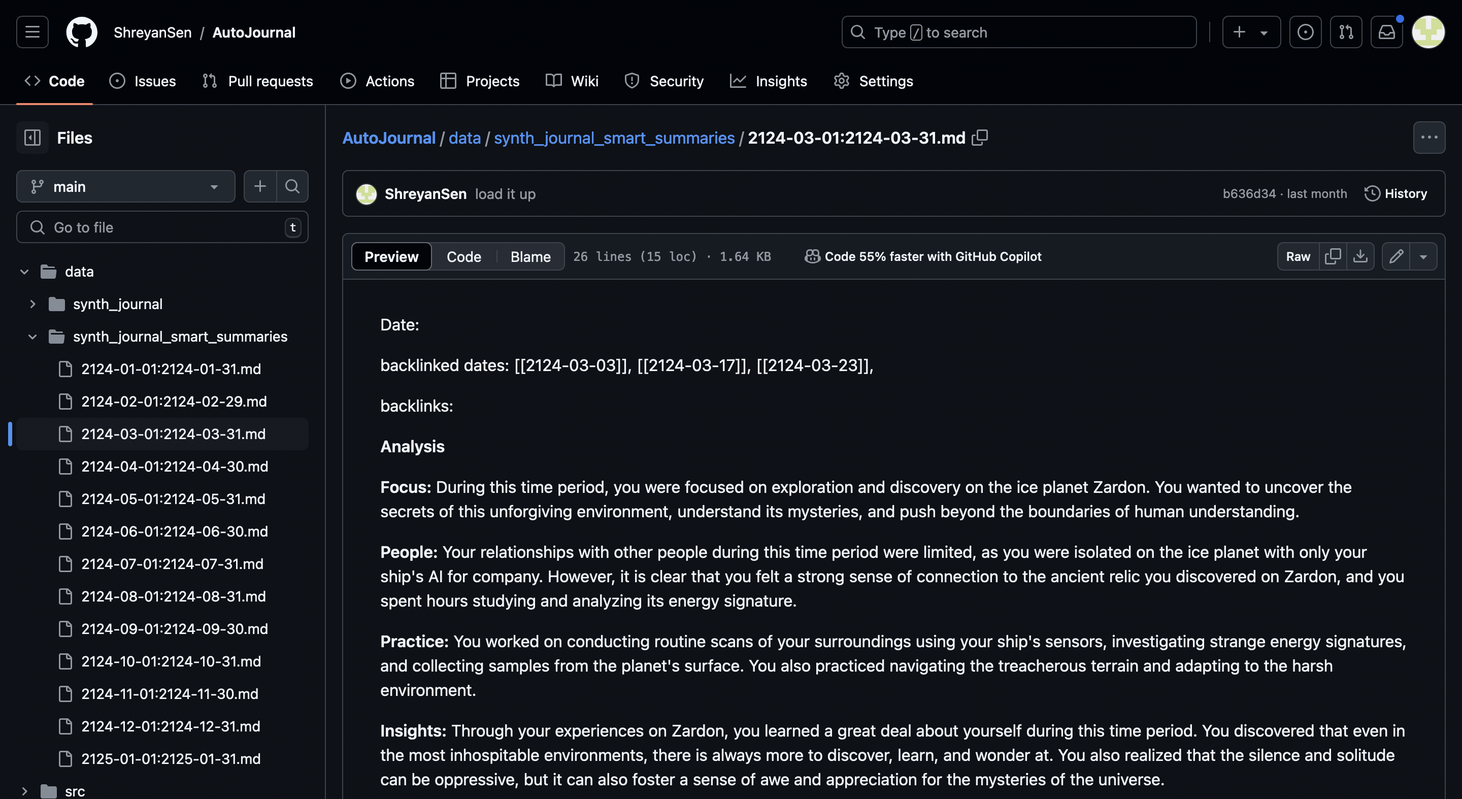Switch to Blame view
The height and width of the screenshot is (799, 1462).
(530, 256)
